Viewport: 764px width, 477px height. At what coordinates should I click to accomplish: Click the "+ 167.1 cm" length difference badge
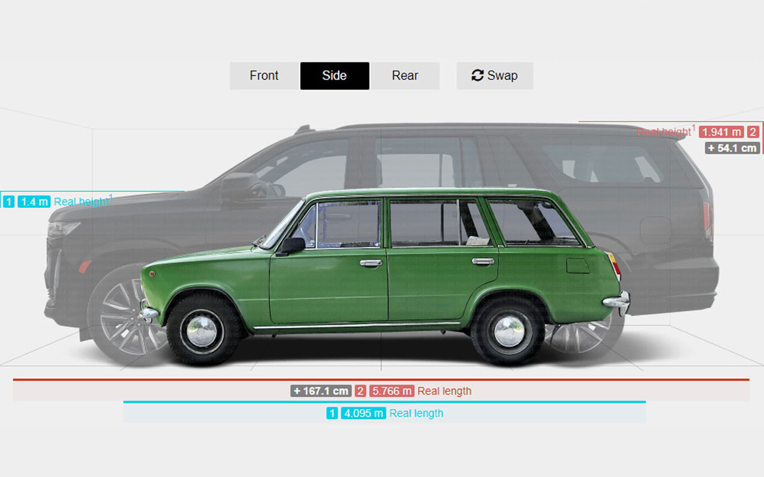point(321,391)
